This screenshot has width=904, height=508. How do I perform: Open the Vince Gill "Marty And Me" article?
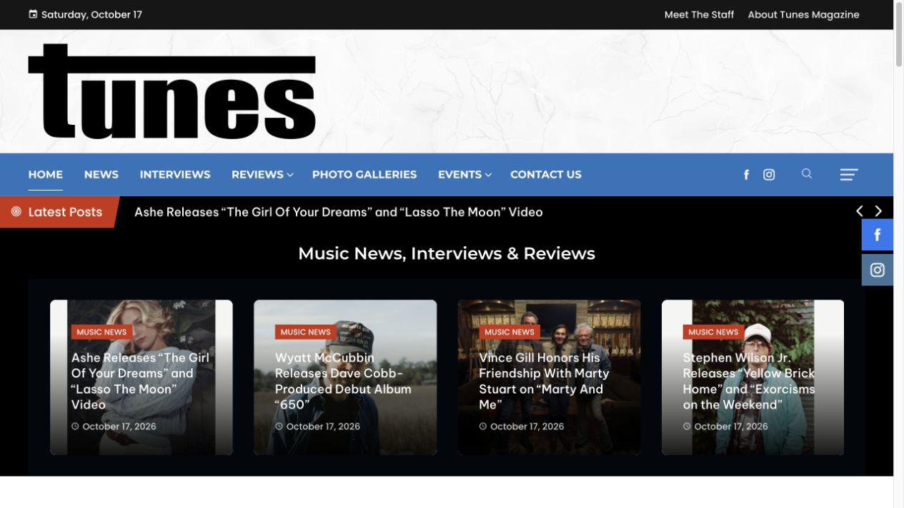(x=544, y=381)
